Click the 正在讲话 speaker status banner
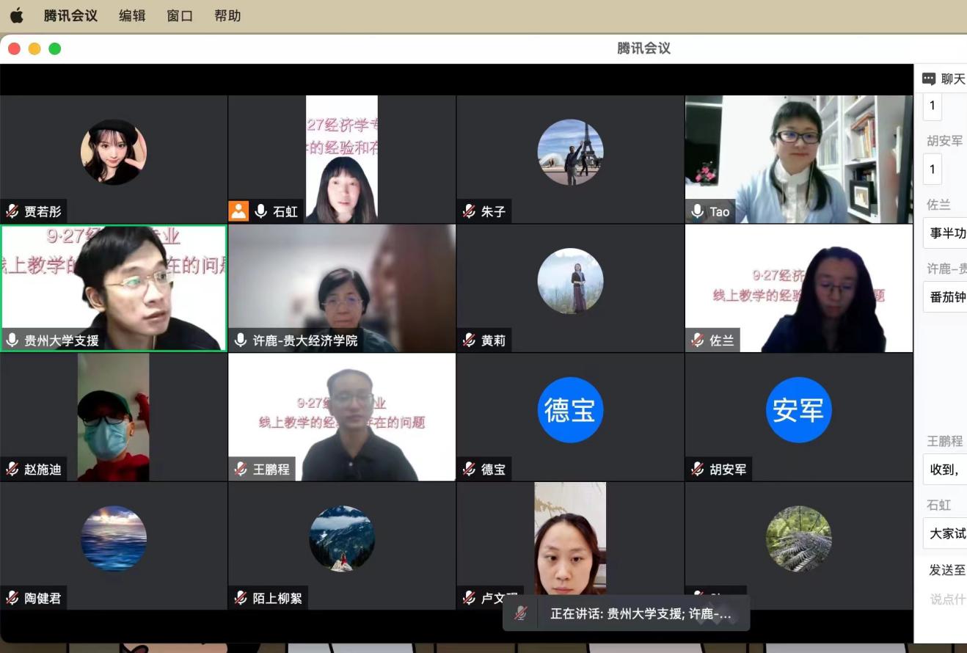Image resolution: width=967 pixels, height=653 pixels. click(627, 613)
